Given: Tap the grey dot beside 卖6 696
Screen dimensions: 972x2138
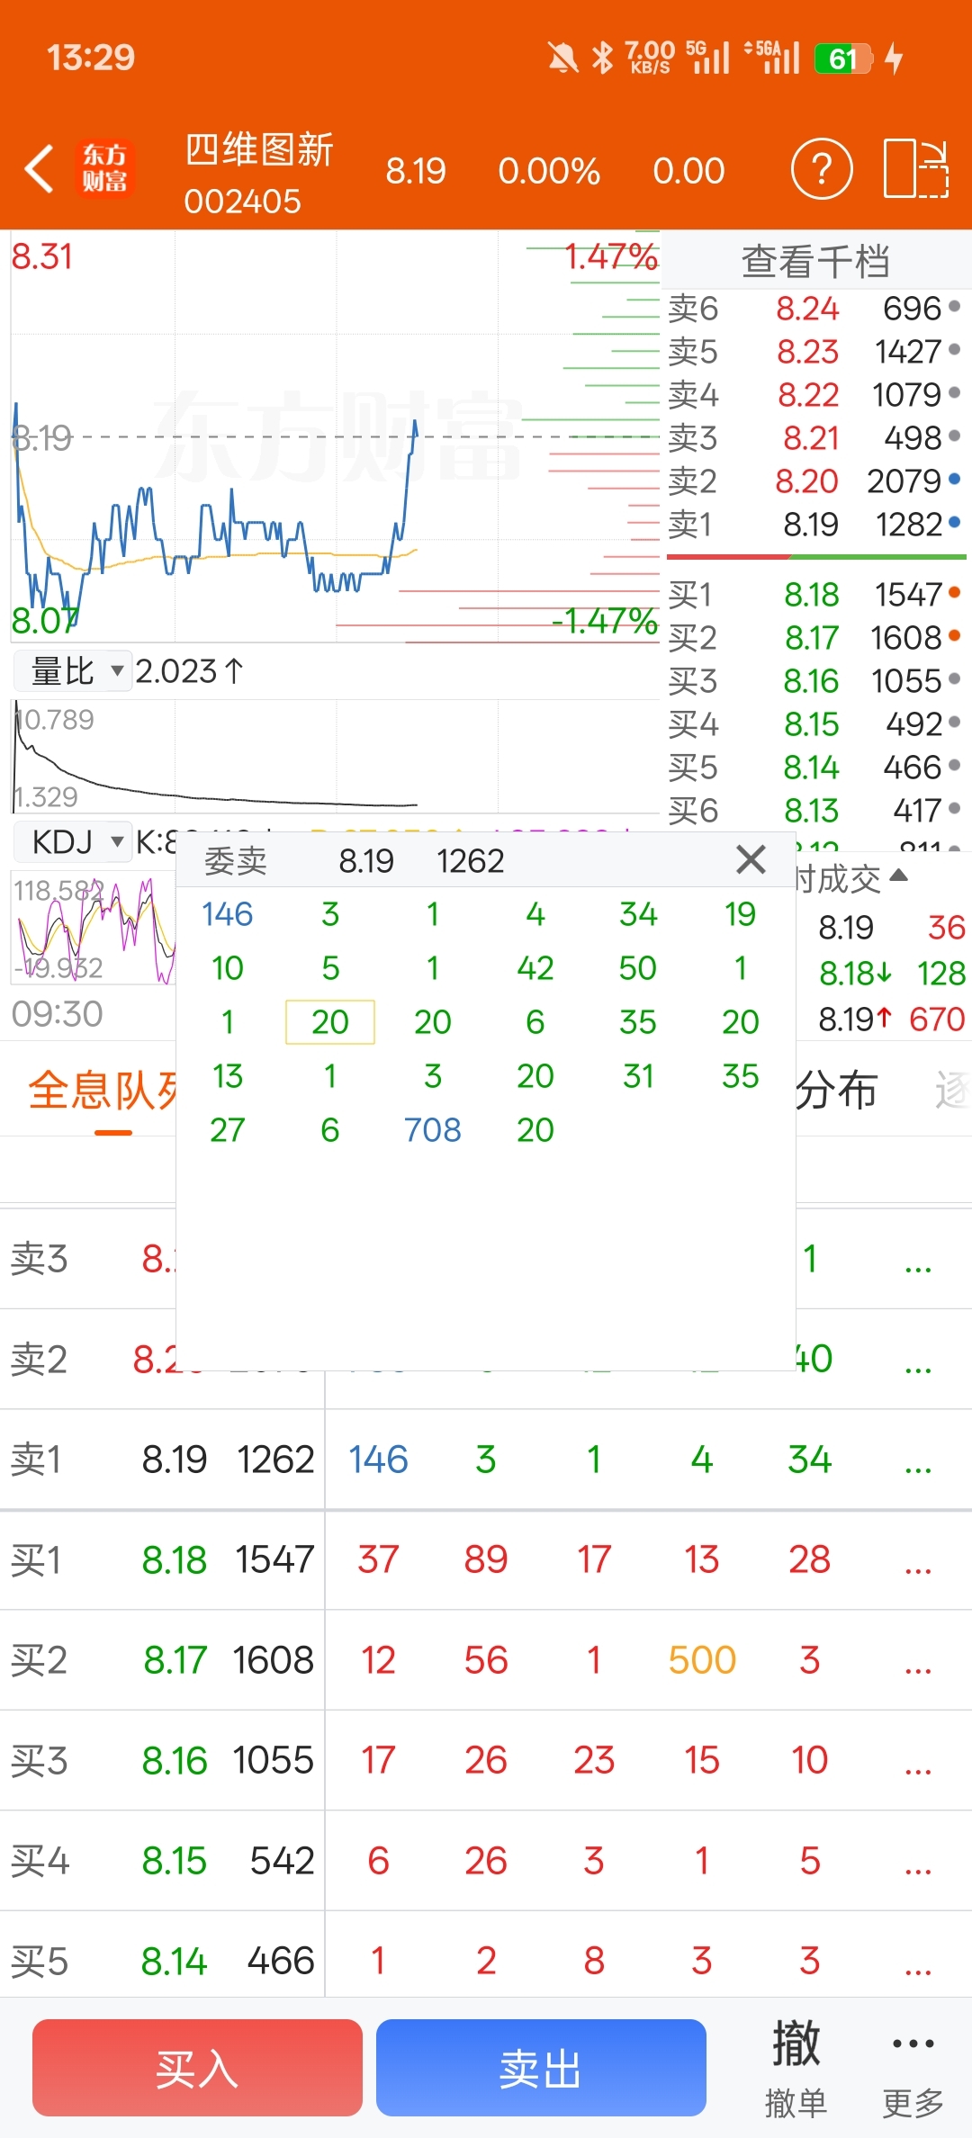Looking at the screenshot, I should [x=954, y=306].
